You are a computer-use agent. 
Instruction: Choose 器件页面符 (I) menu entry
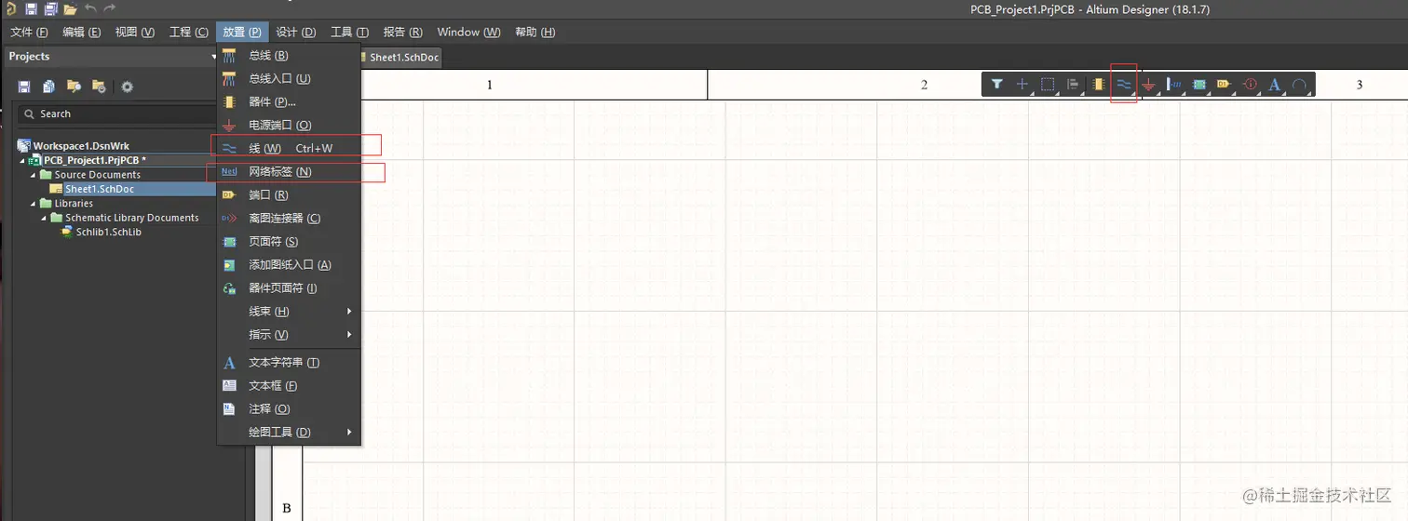pos(289,288)
